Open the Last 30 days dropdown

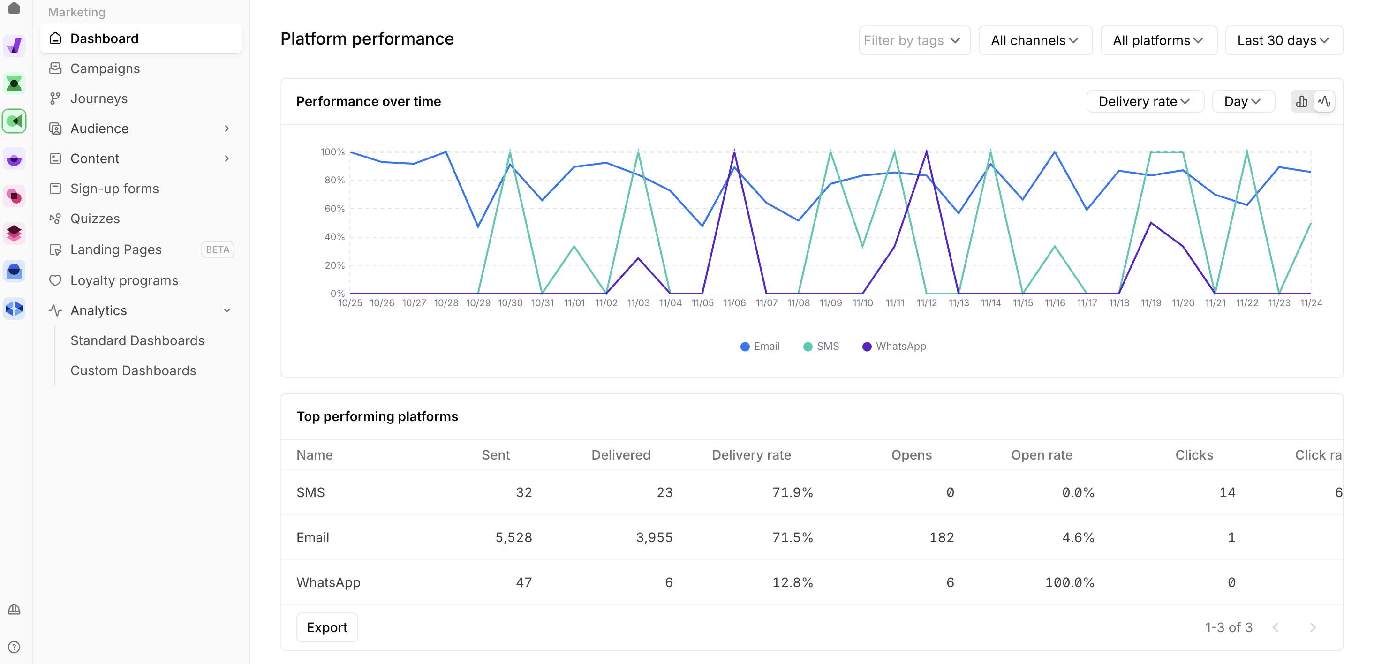1283,40
